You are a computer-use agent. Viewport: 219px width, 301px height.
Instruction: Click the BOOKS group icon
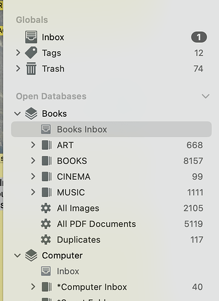pyautogui.click(x=46, y=161)
